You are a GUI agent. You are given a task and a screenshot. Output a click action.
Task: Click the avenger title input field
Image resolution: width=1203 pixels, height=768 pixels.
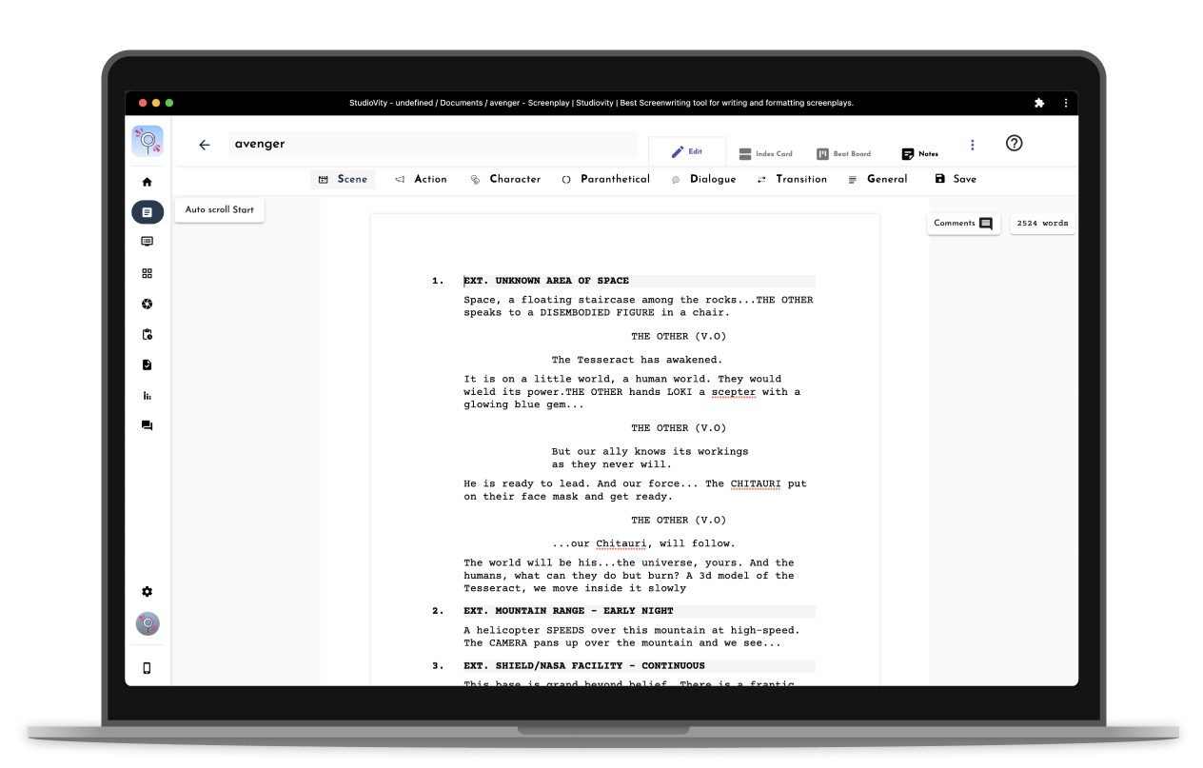433,144
